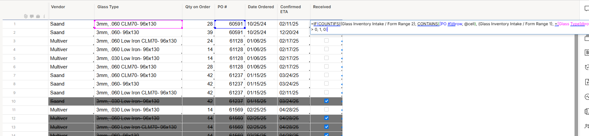Check Received box for Multiver PO 61128 row 3

pyautogui.click(x=326, y=41)
